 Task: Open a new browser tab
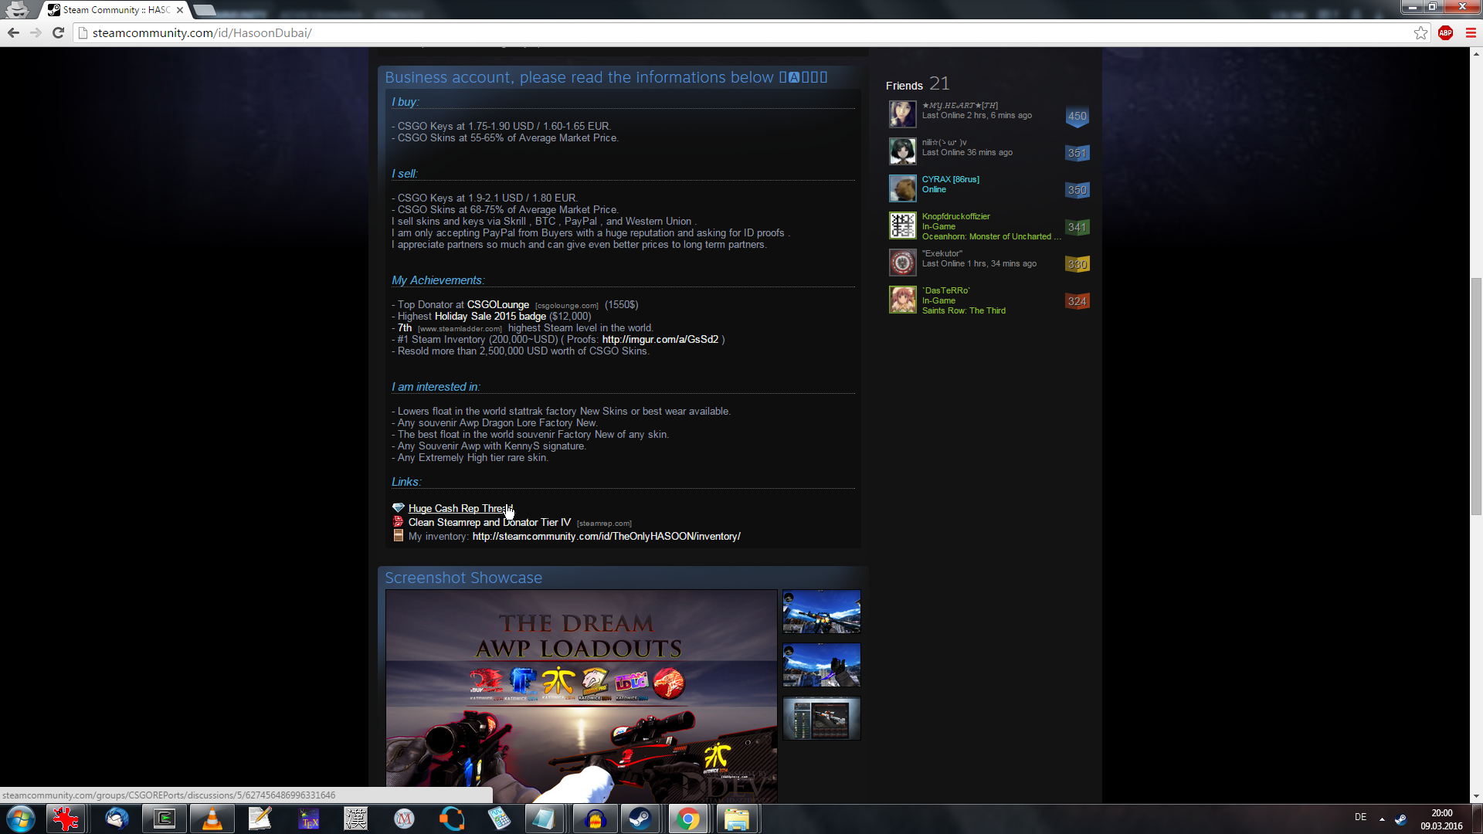tap(205, 10)
